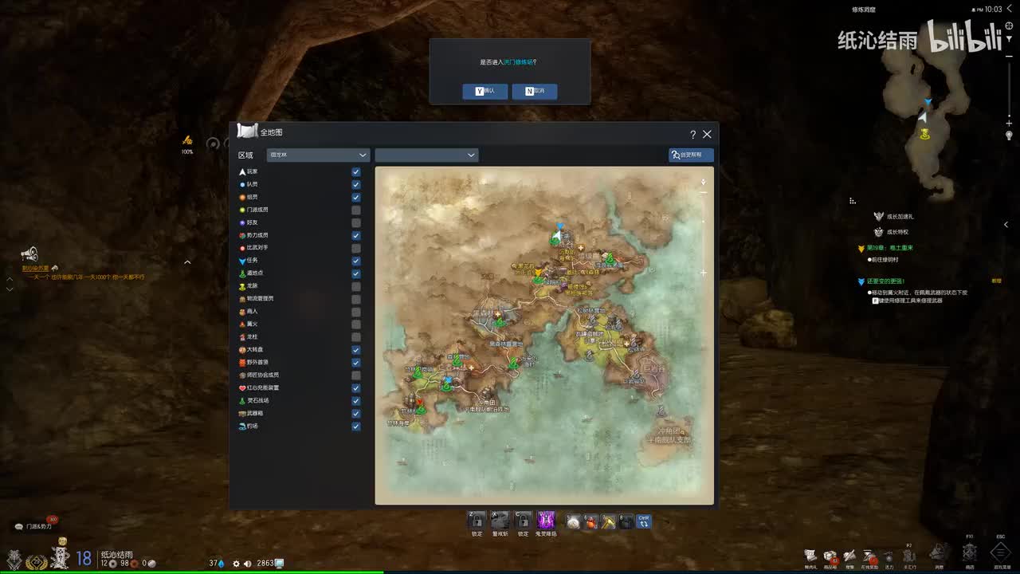
Task: Enable the 篝火 campfire checkbox
Action: 356,324
